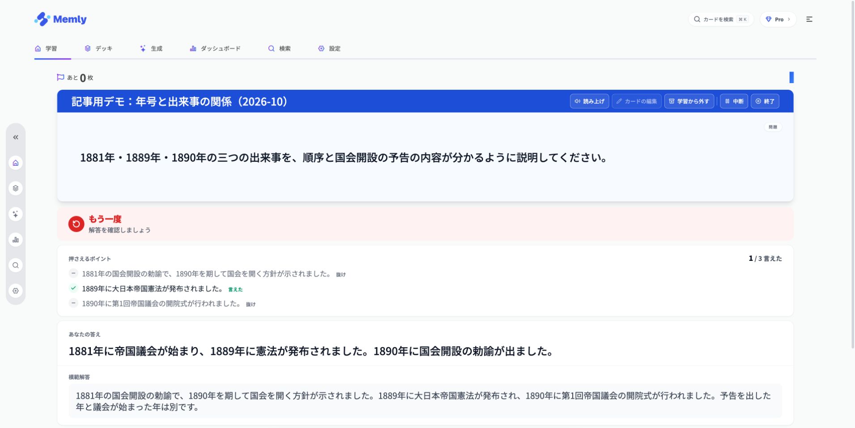Image resolution: width=855 pixels, height=428 pixels.
Task: Click the search magnifier icon in sidebar
Action: [16, 265]
